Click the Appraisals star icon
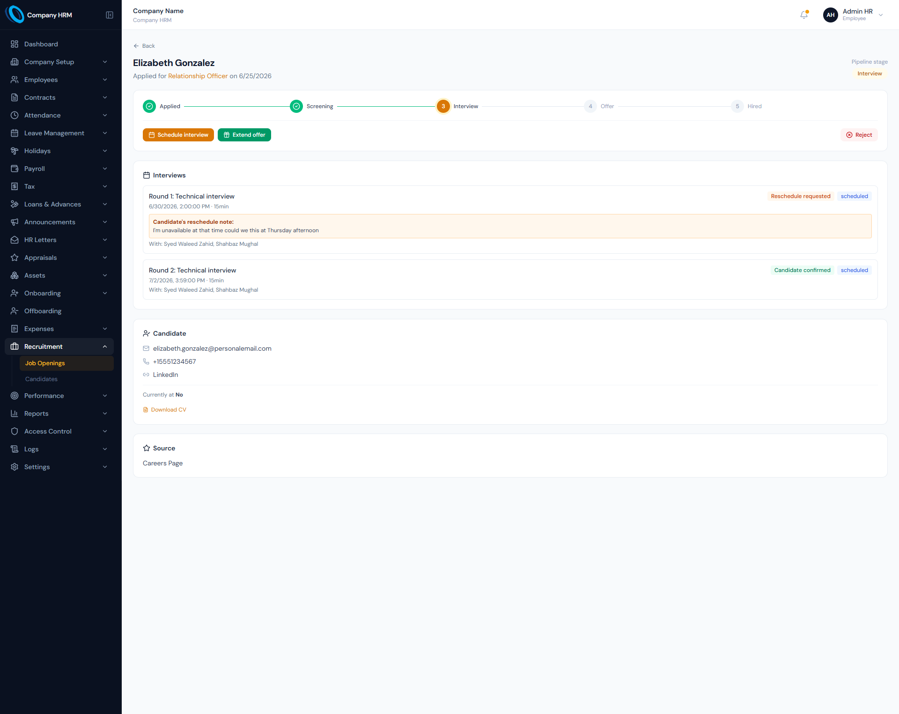This screenshot has width=899, height=714. pos(15,258)
